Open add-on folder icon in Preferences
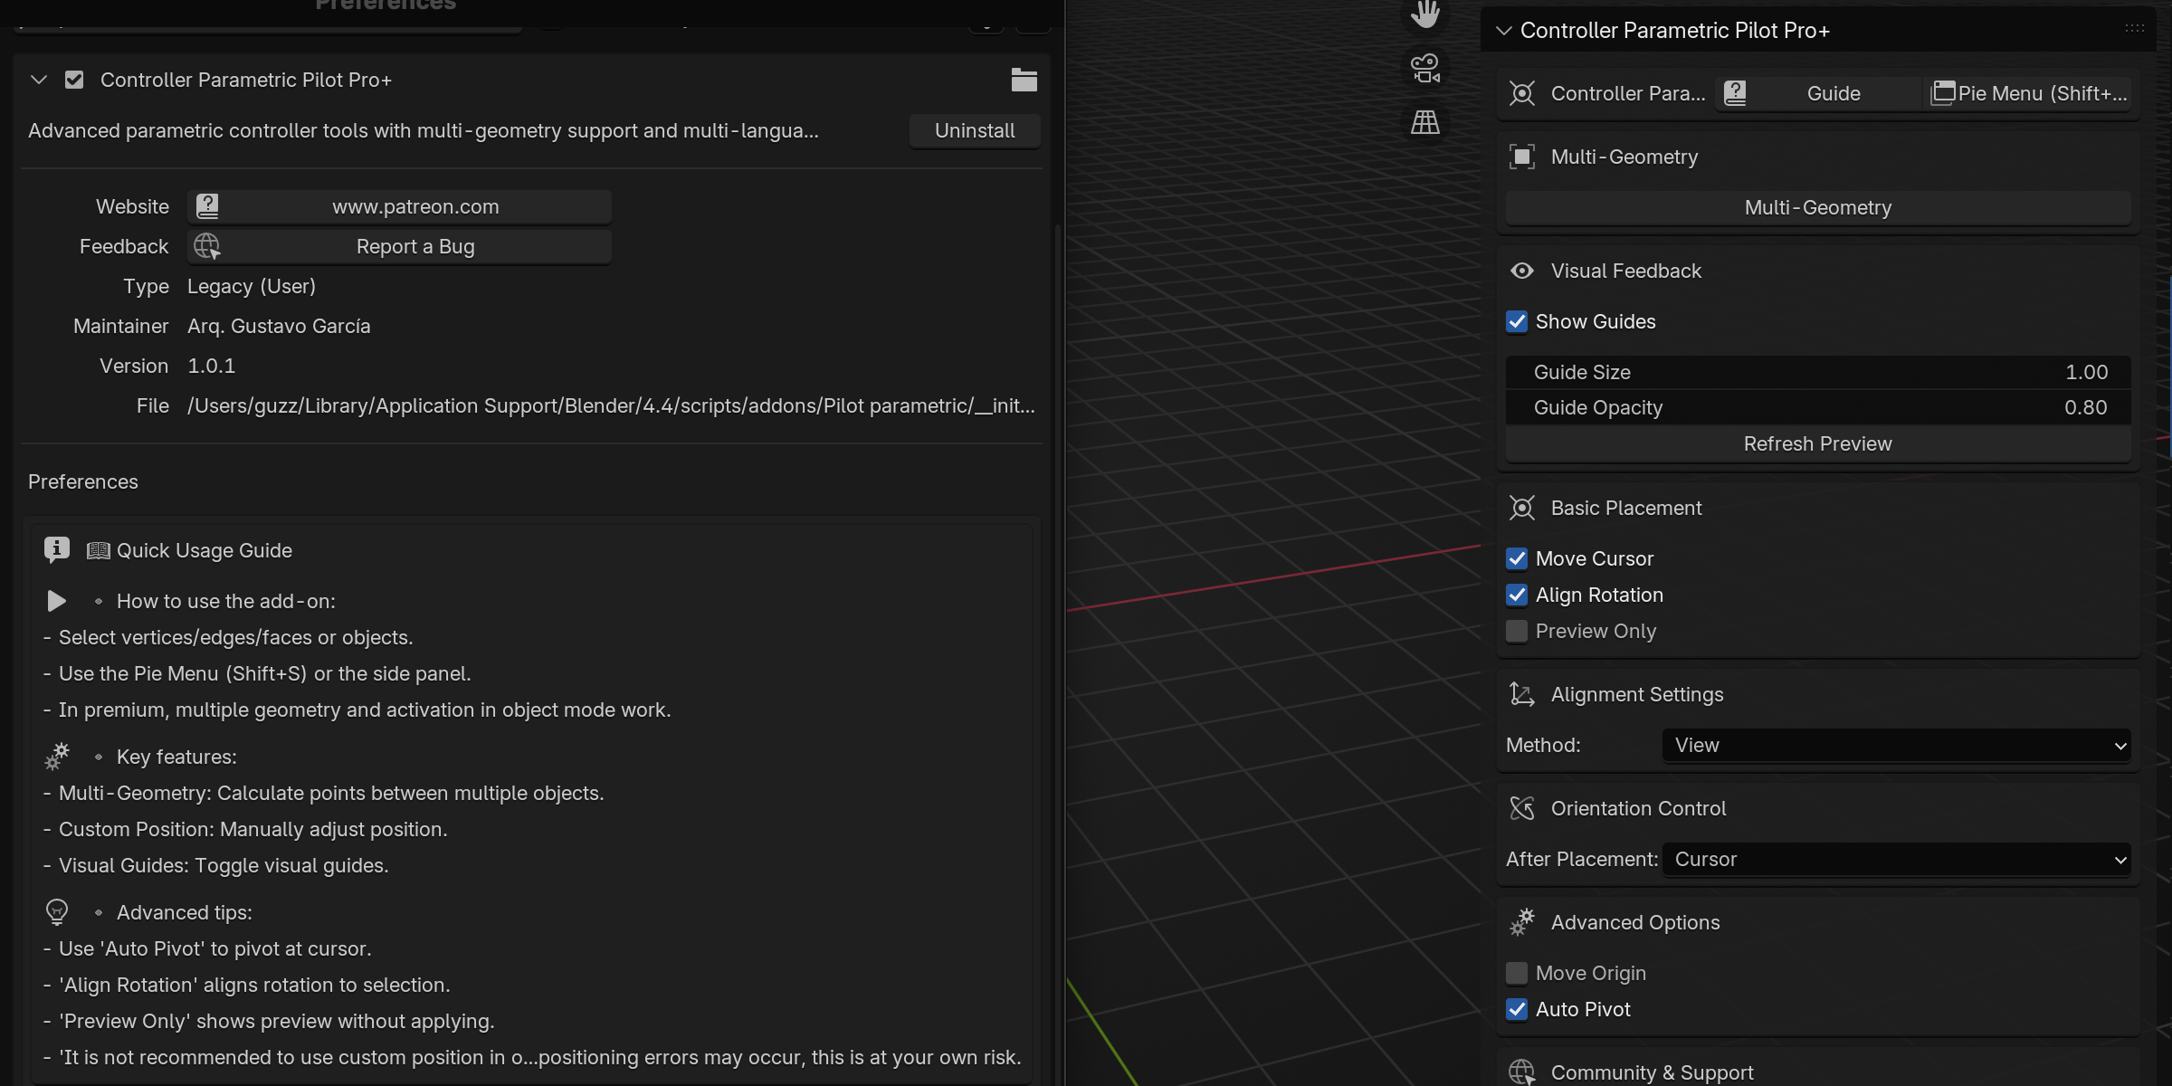Image resolution: width=2172 pixels, height=1086 pixels. (1024, 80)
